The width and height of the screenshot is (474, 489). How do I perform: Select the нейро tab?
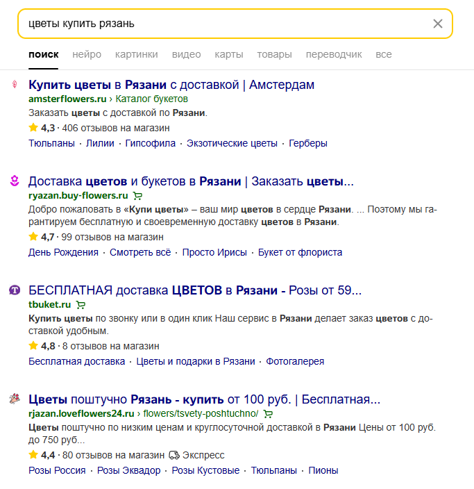(87, 54)
